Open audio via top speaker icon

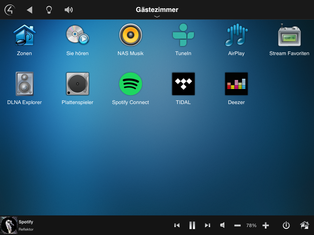pos(69,9)
